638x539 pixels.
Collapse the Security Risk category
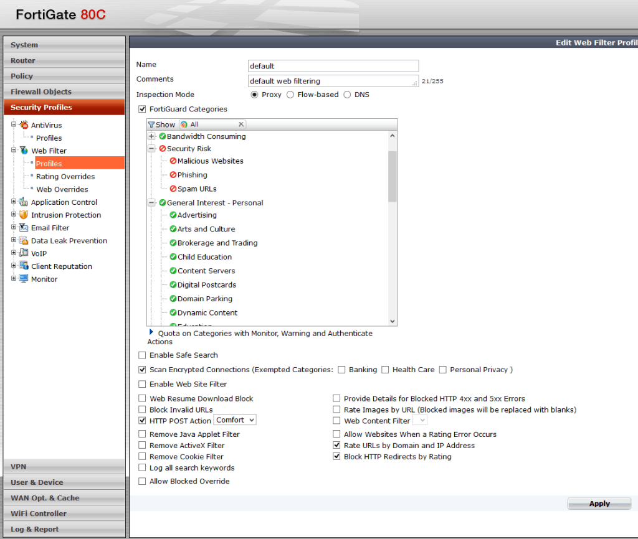click(x=151, y=148)
